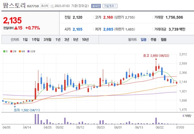The height and width of the screenshot is (134, 194).
Task: Switch to the 3개월 line chart
Action: 48,39
